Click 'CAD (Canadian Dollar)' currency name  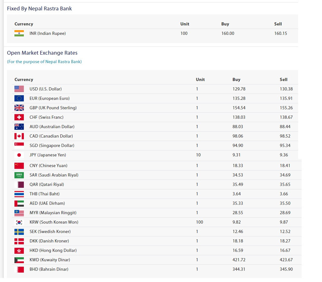[x=51, y=136]
